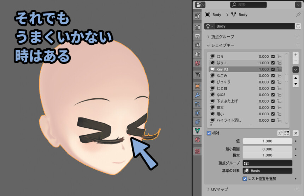Viewport: 304px width, 196px height.
Task: Select the Key 93 shape key
Action: 245,69
